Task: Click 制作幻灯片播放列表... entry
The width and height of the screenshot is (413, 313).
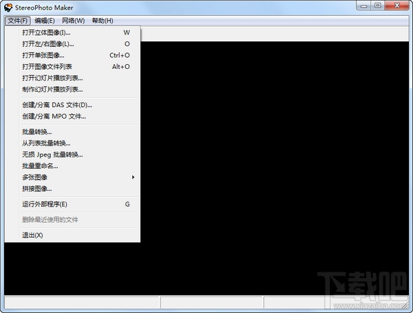Action: (x=72, y=89)
